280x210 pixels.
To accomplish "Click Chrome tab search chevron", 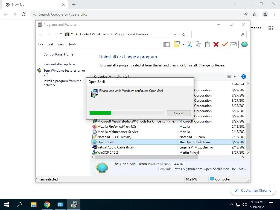I will 236,4.
